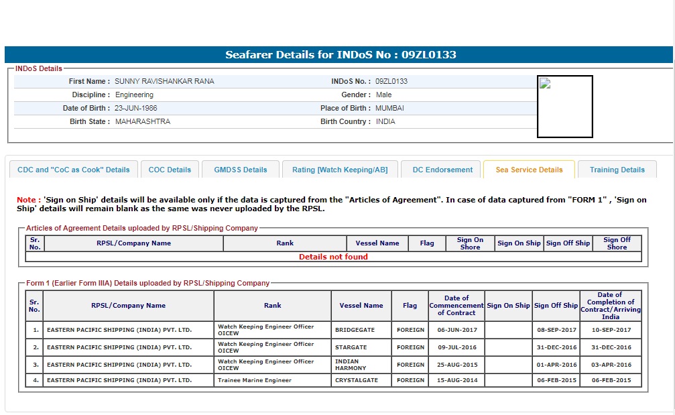View the Training Details tab
The height and width of the screenshot is (415, 675).
click(x=617, y=170)
